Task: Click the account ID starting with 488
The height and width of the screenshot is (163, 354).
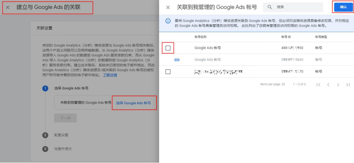Action: coord(292,48)
